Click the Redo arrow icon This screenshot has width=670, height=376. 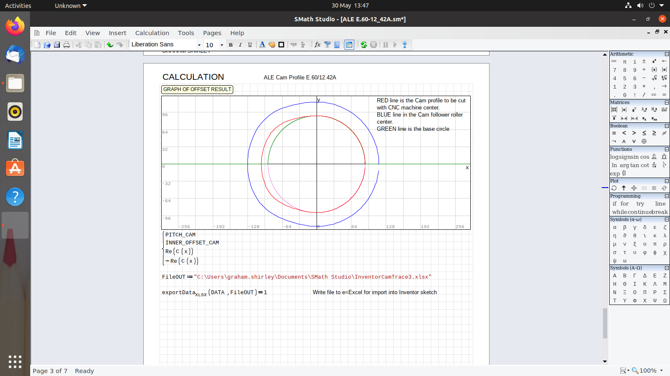120,45
